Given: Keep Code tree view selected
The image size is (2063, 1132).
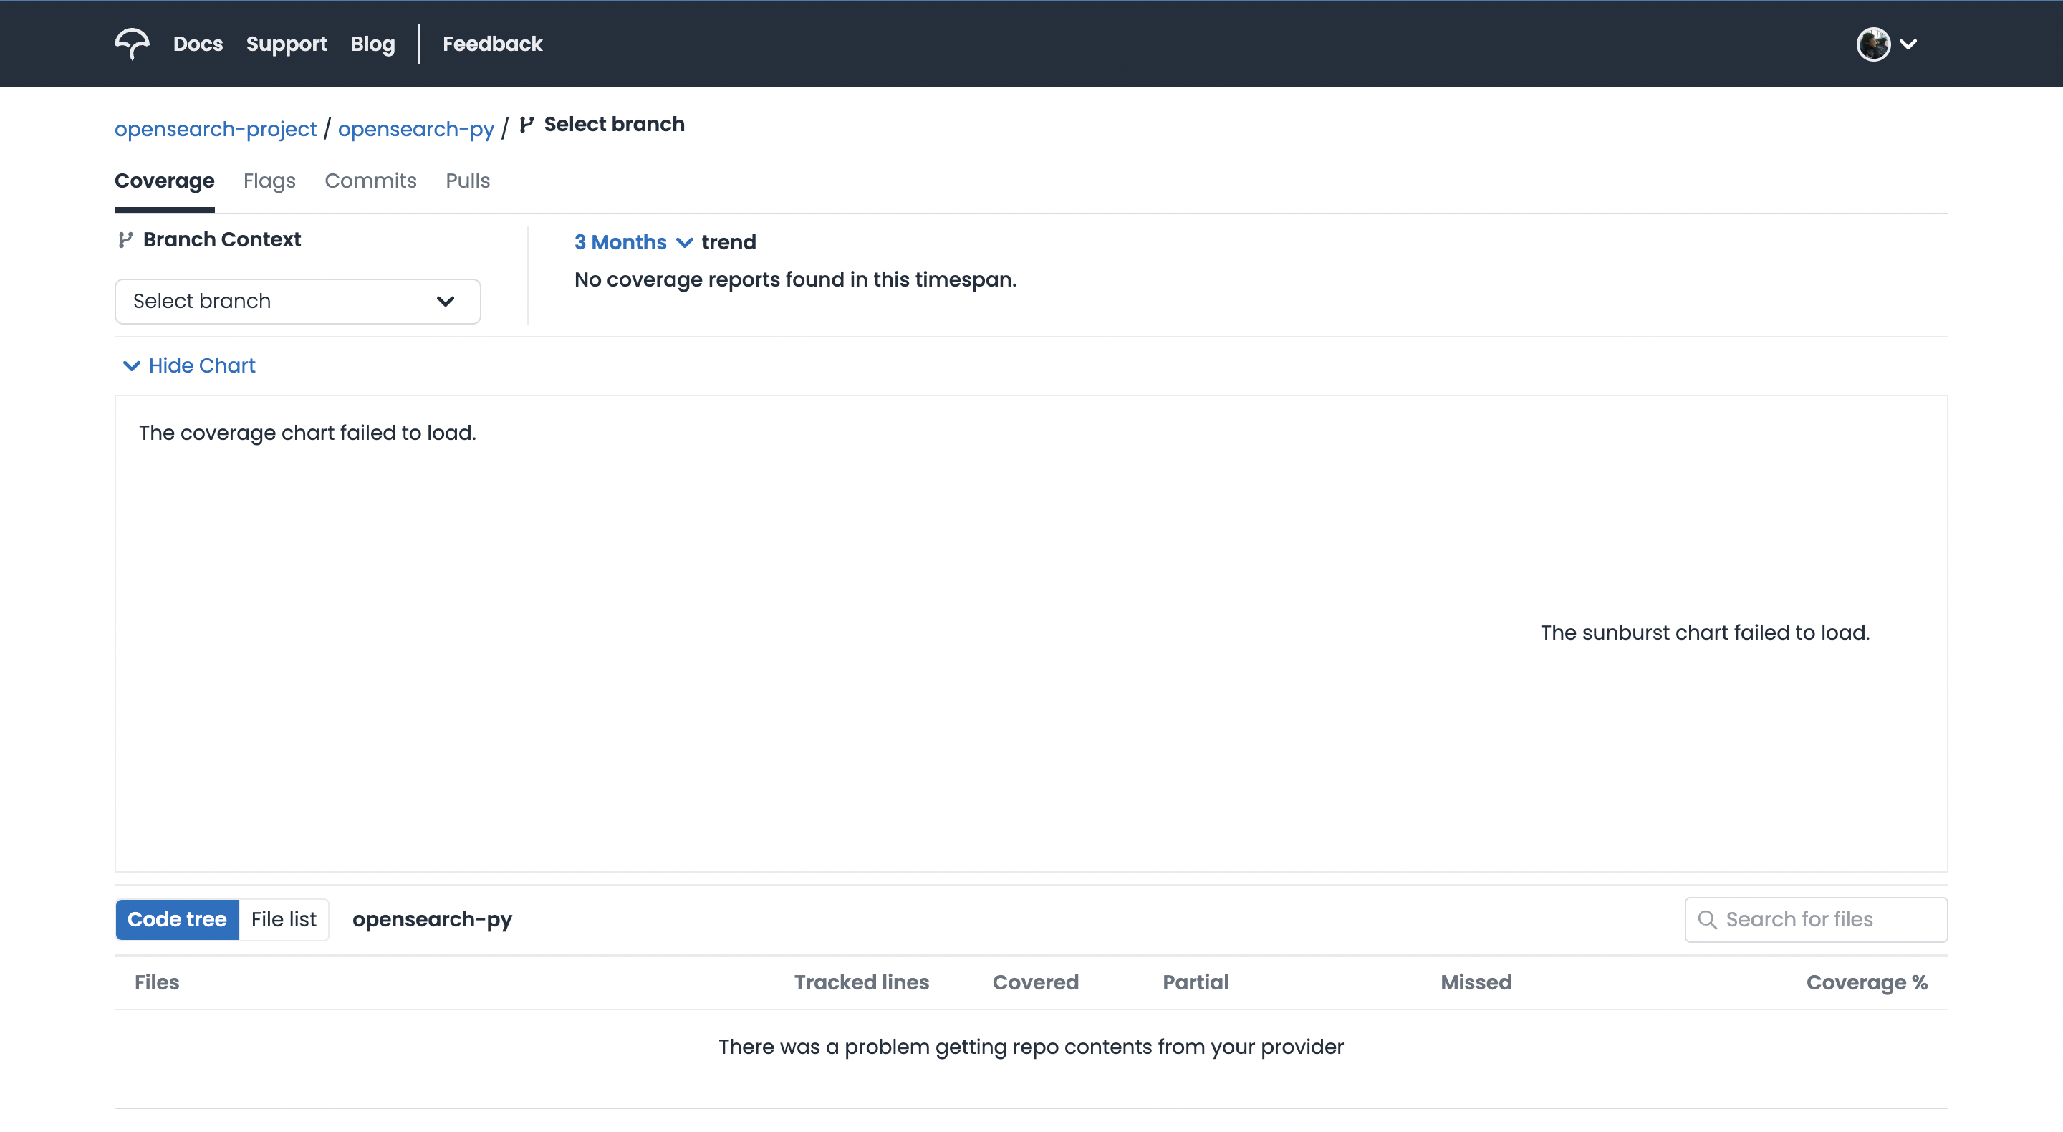Looking at the screenshot, I should coord(176,919).
